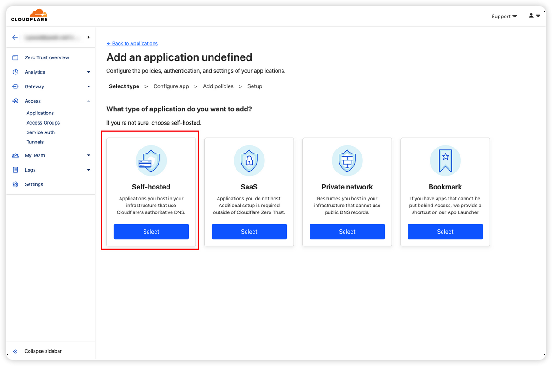The image size is (552, 366).
Task: Click the Analytics pie chart icon
Action: pyautogui.click(x=16, y=72)
